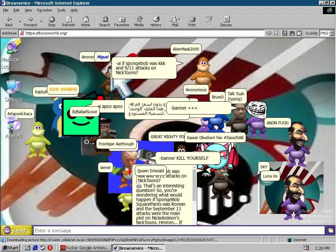The height and width of the screenshot is (252, 336).
Task: Click the AlienMask2000 name tag
Action: pyautogui.click(x=186, y=49)
